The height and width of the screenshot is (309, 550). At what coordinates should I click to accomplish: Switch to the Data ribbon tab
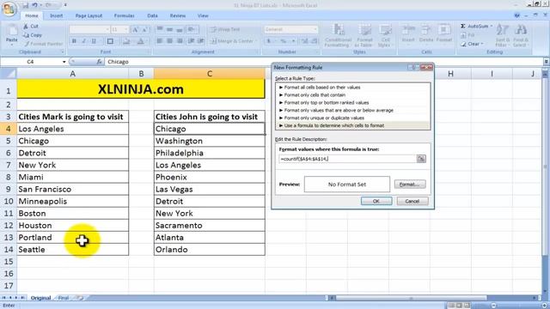pos(152,15)
